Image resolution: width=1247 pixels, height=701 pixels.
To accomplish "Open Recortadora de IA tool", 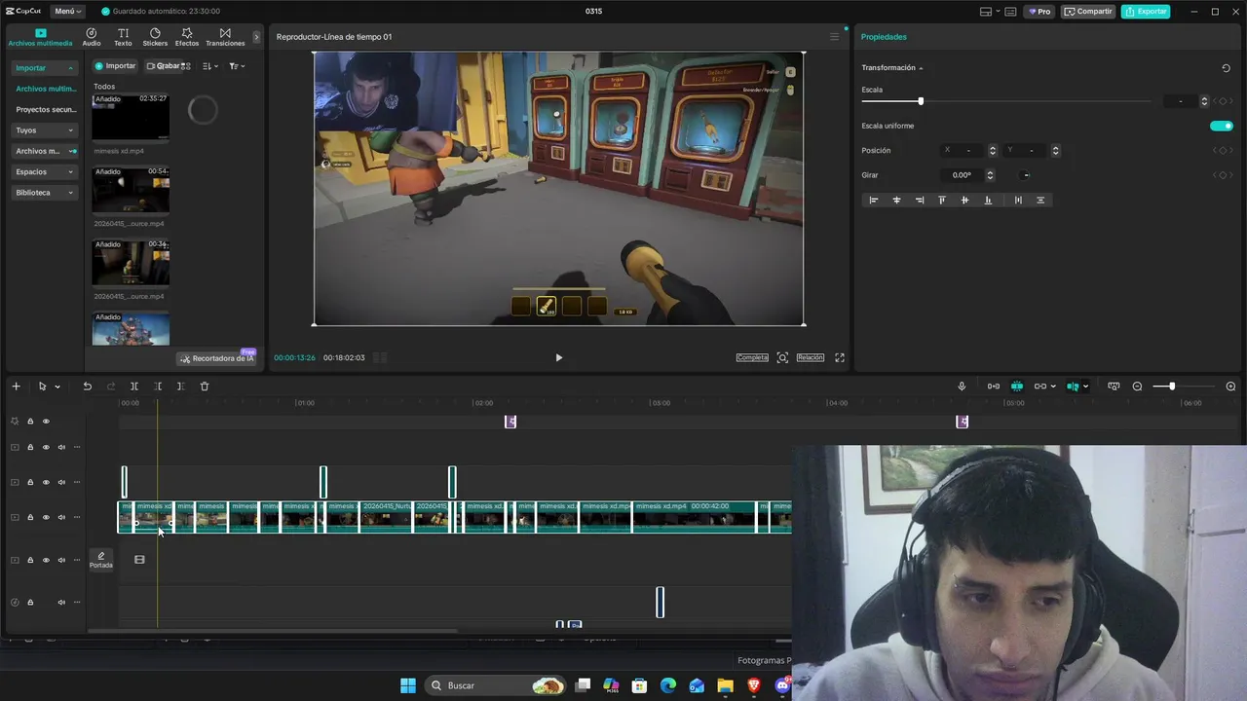I will tap(216, 358).
